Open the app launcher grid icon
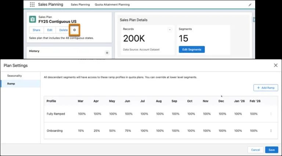The width and height of the screenshot is (282, 156). tap(32, 5)
